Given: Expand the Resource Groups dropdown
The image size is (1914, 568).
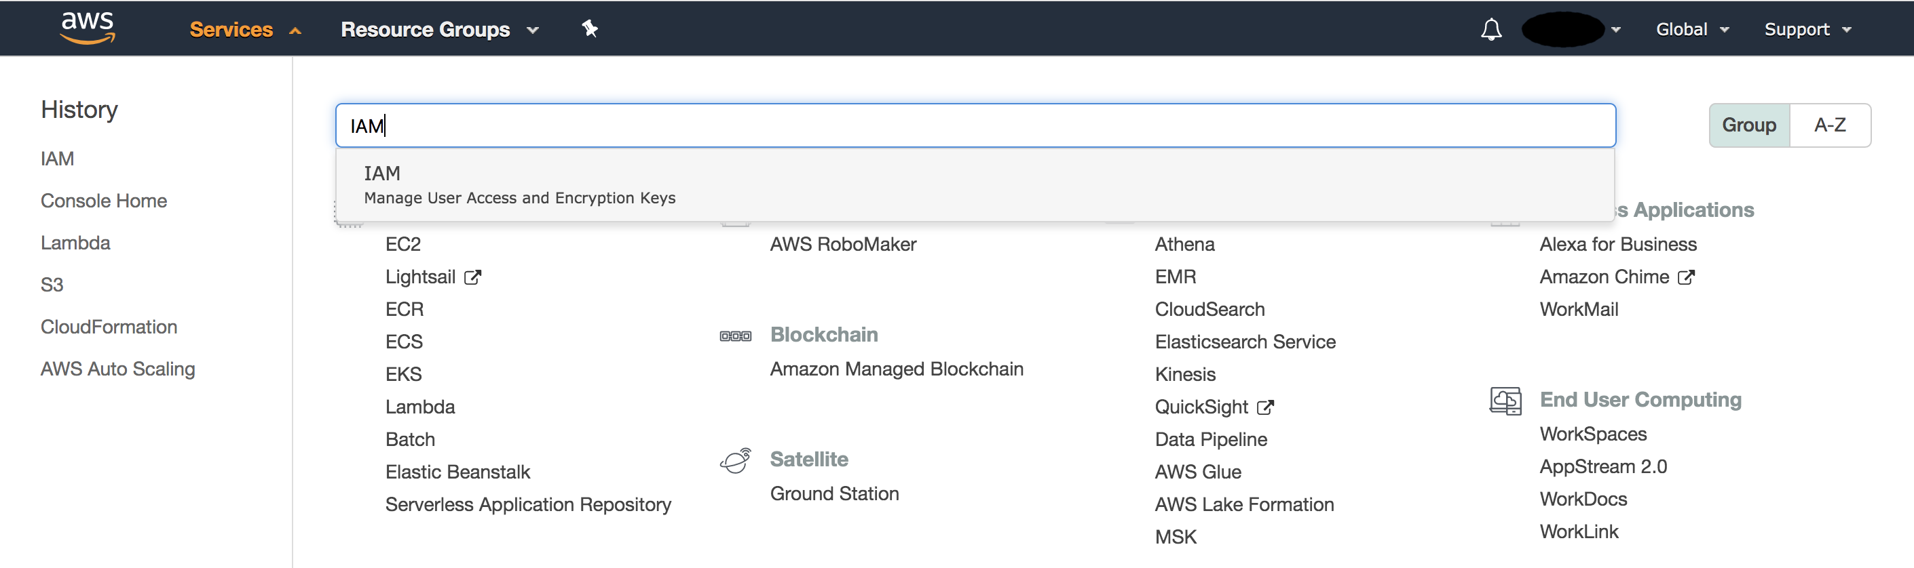Looking at the screenshot, I should point(438,30).
